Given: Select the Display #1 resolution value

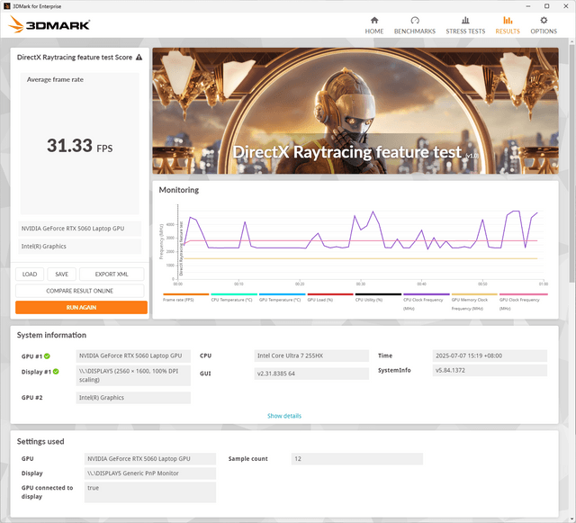Looking at the screenshot, I should pos(133,375).
